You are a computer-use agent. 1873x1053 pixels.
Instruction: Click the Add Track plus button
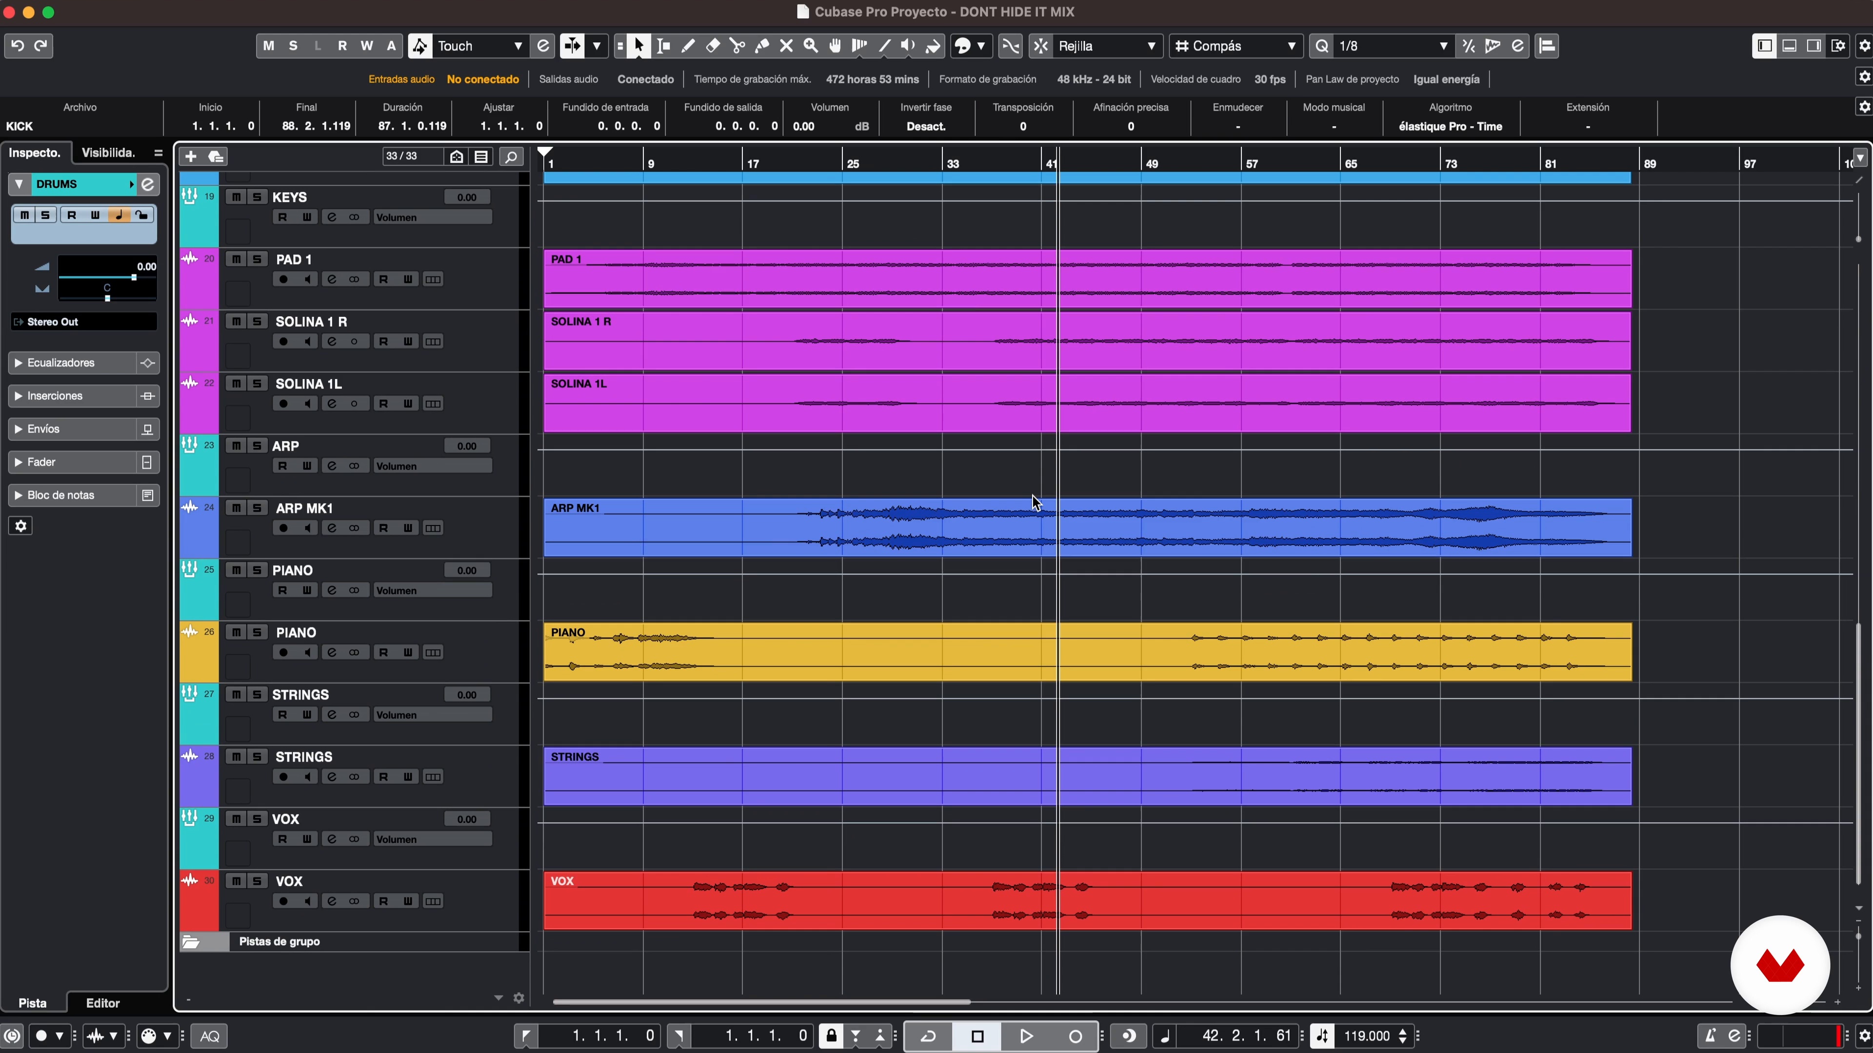[x=191, y=156]
